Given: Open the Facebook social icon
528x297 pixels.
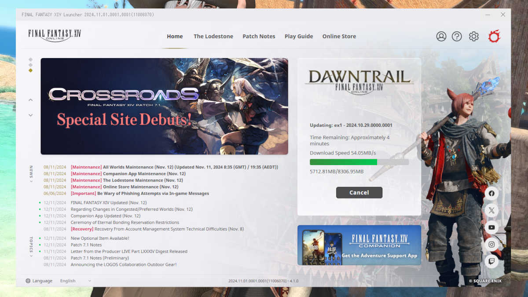Looking at the screenshot, I should point(491,193).
